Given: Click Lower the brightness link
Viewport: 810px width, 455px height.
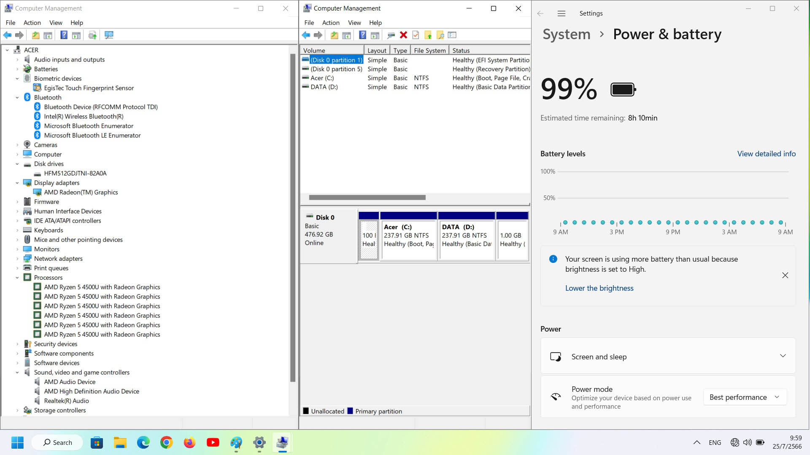Looking at the screenshot, I should [x=599, y=288].
